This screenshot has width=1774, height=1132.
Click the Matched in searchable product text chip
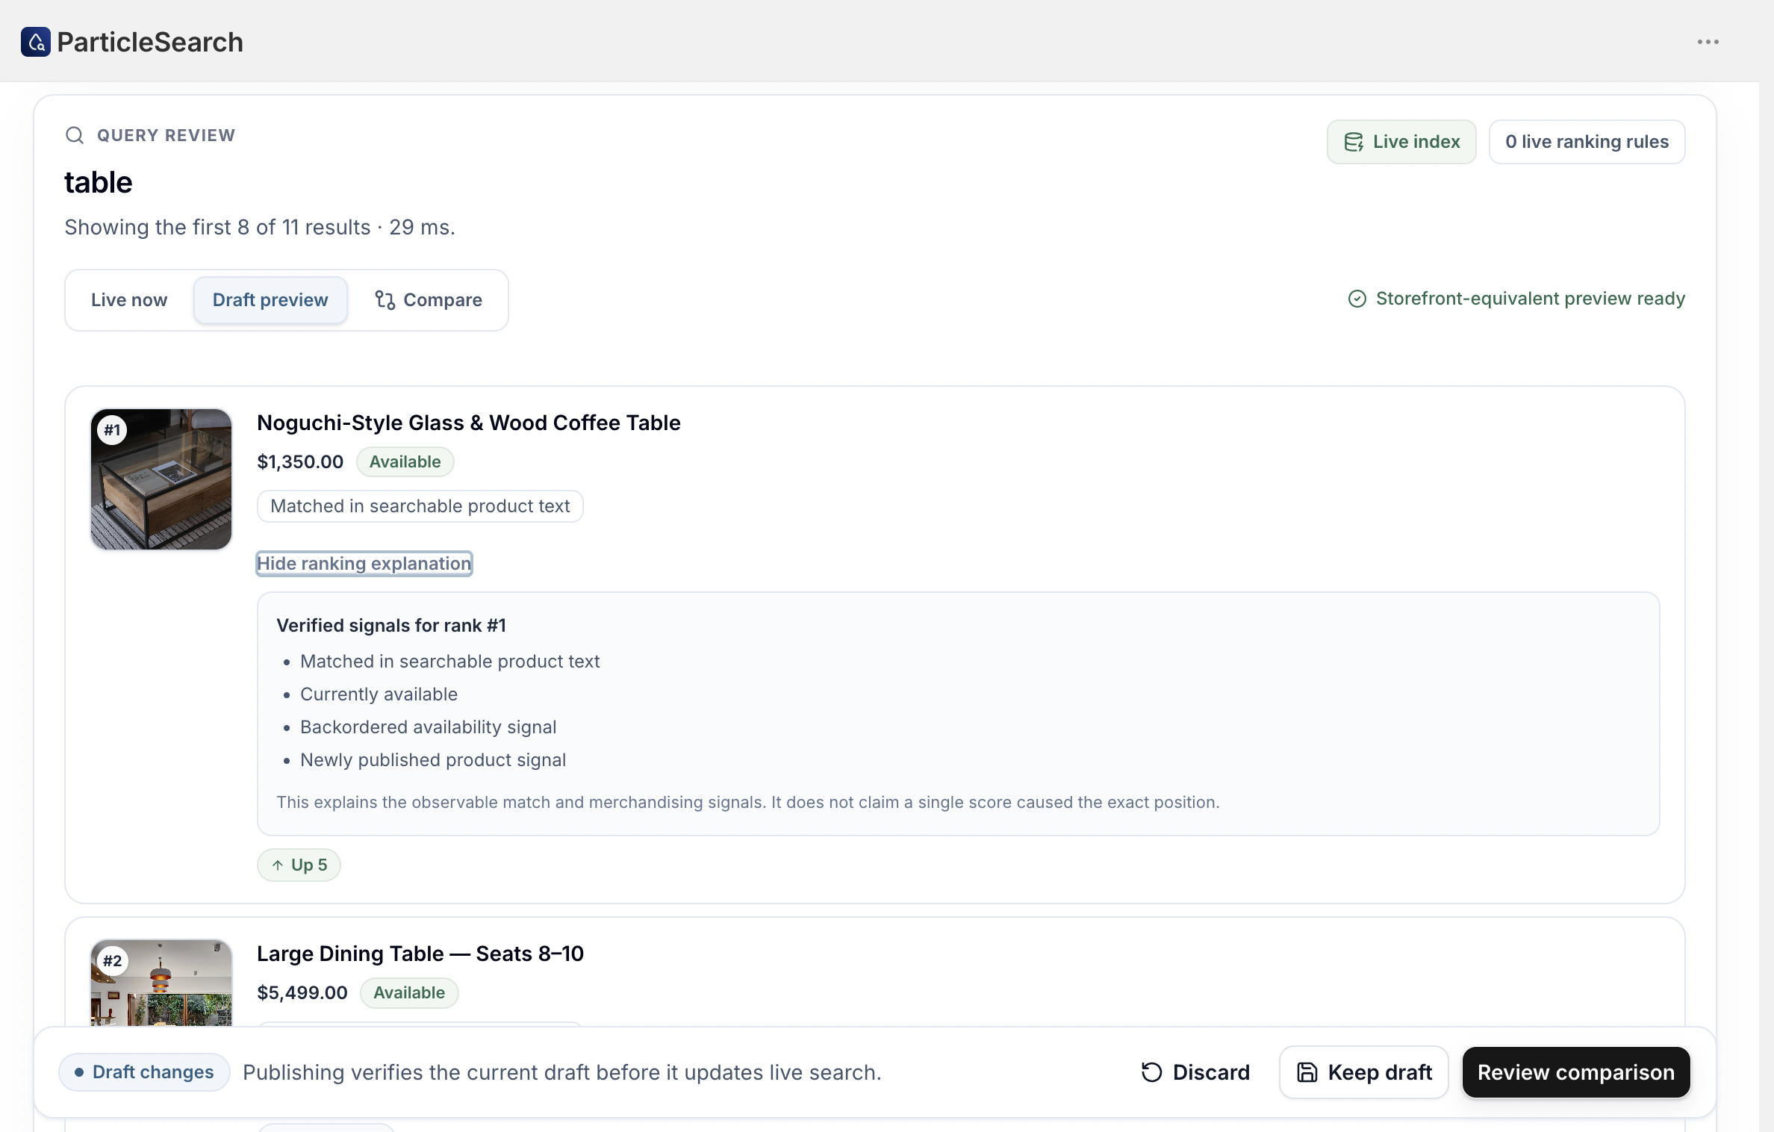point(420,506)
